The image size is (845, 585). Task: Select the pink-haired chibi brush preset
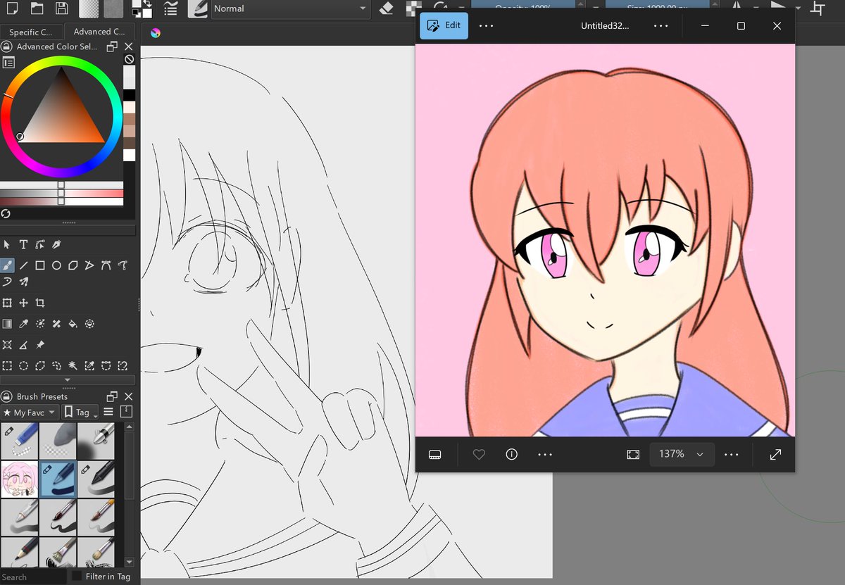click(19, 479)
